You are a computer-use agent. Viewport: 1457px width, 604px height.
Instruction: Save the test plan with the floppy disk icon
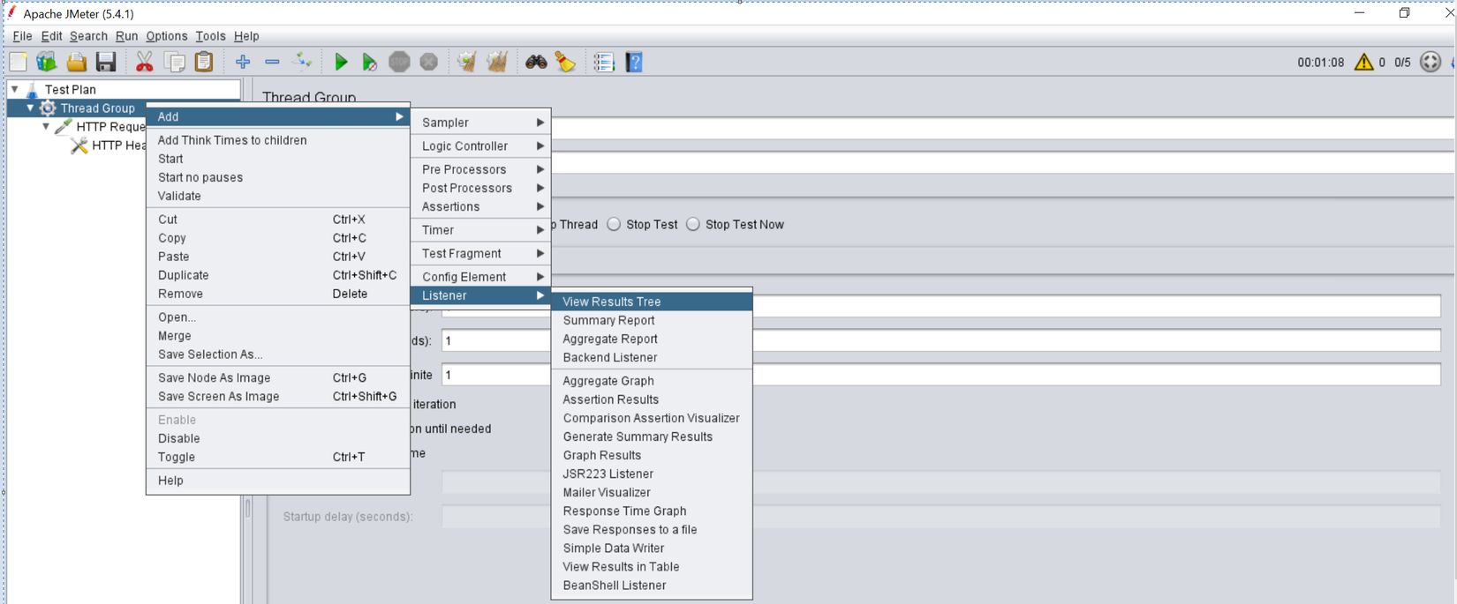106,62
